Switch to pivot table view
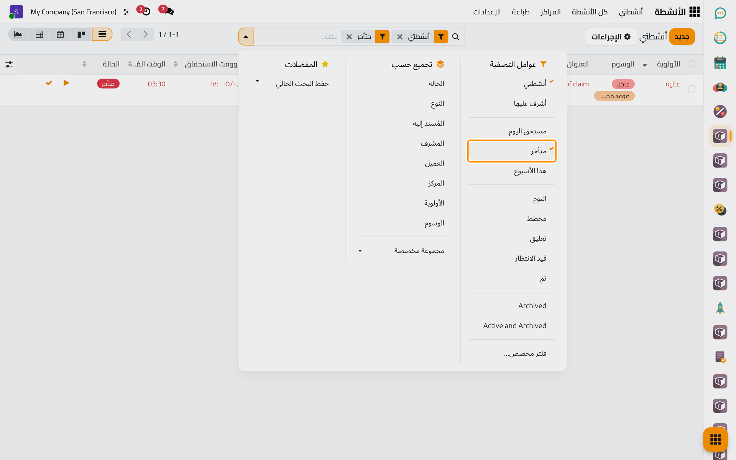Image resolution: width=736 pixels, height=460 pixels. (39, 34)
